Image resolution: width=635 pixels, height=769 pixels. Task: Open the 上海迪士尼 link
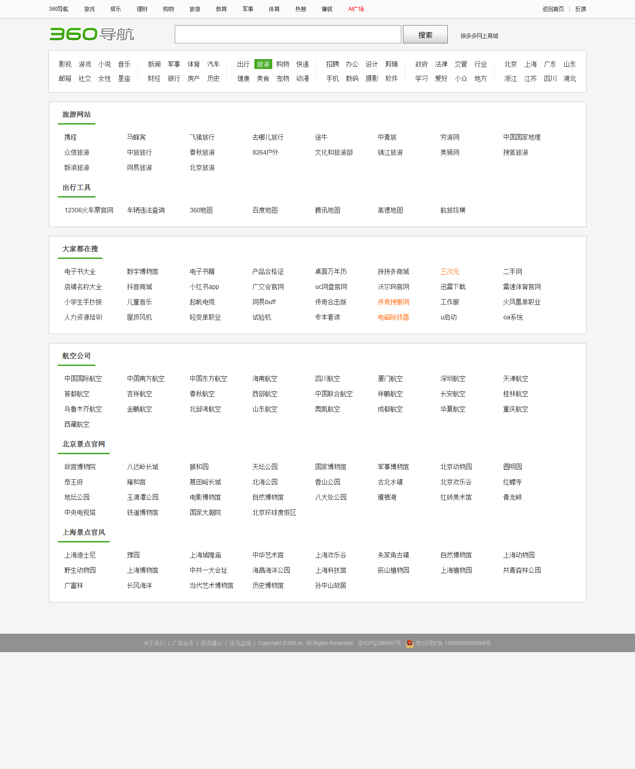(x=80, y=555)
